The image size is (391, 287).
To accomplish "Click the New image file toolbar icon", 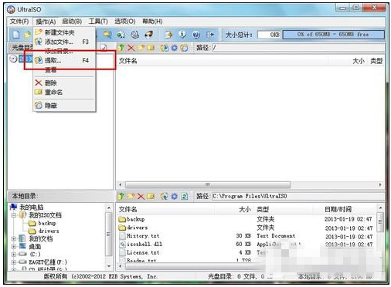I will (15, 34).
